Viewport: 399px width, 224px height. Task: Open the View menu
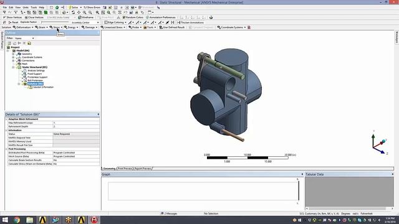tap(18, 7)
